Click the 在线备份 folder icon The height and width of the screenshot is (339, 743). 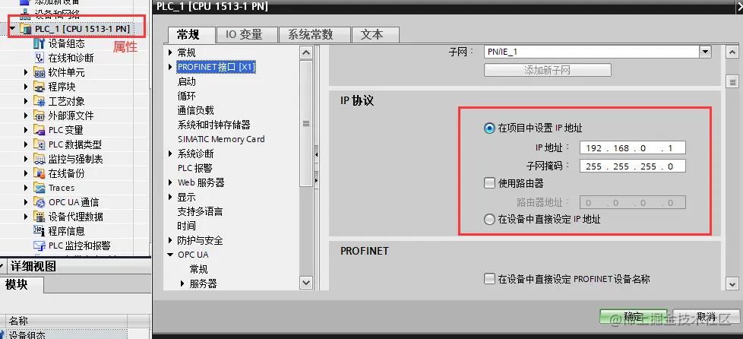tap(40, 173)
